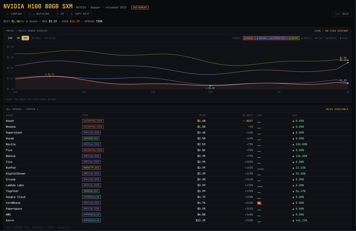Toggle the KOYEB venue chip in the chart legend

pos(294,38)
